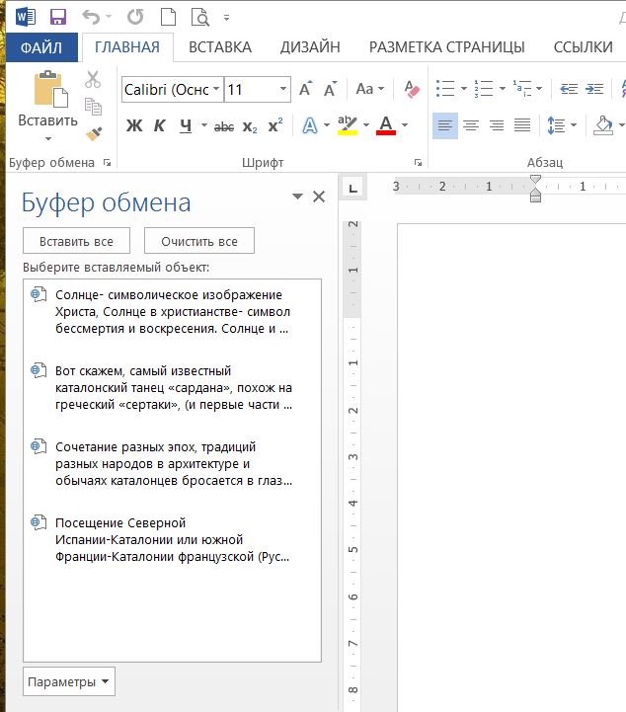Screen dimensions: 626x712
Task: Switch to the ВСТАВКА tab
Action: click(219, 46)
